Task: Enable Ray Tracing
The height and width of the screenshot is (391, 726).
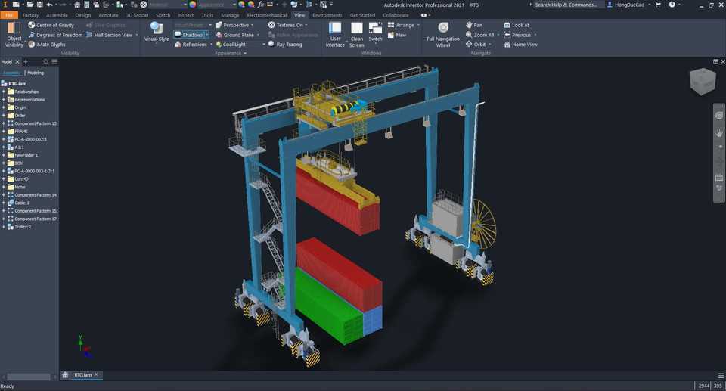Action: click(x=285, y=45)
